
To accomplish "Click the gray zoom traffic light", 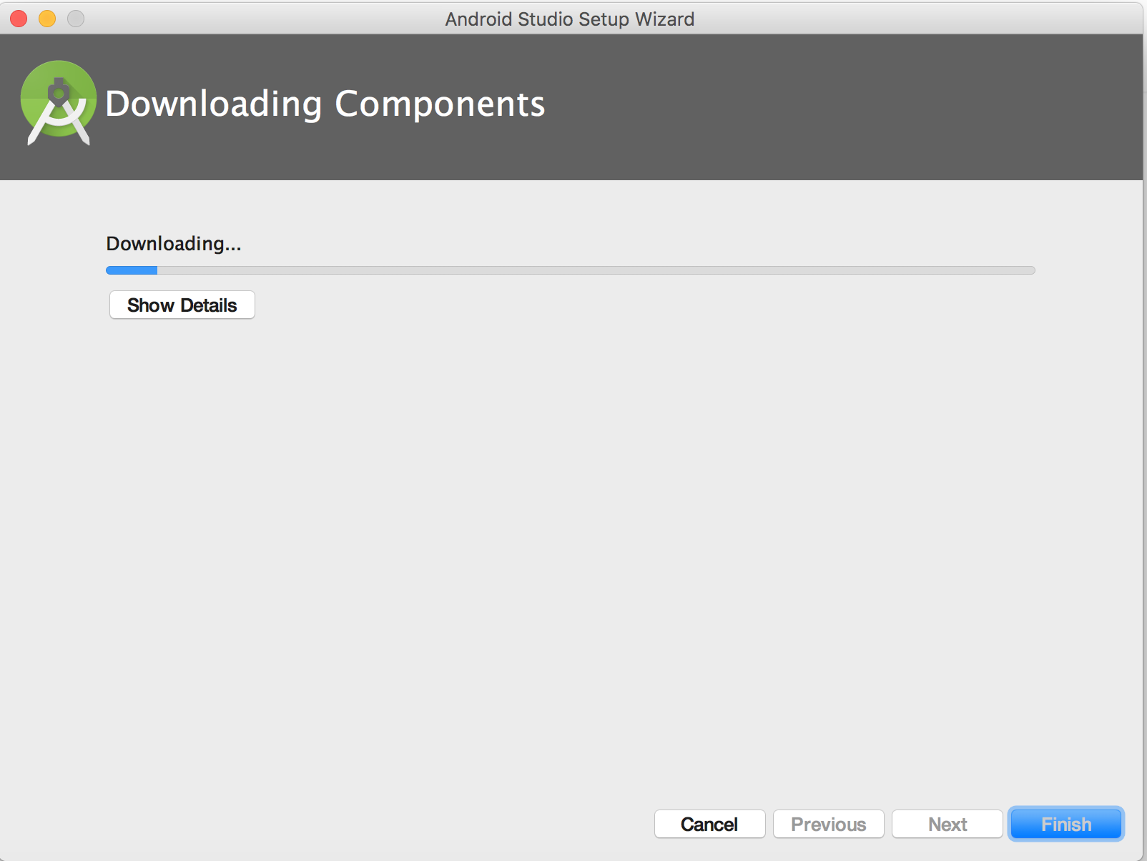I will point(76,19).
